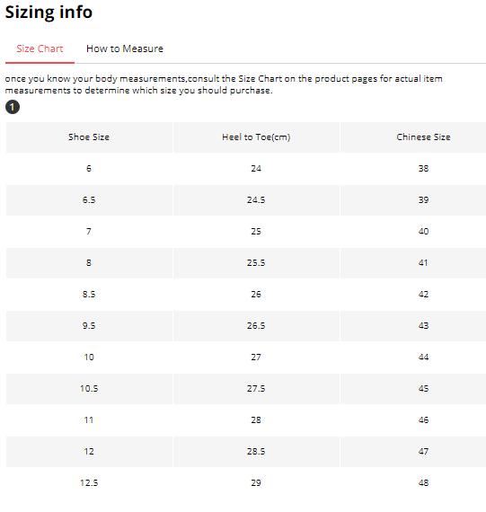Click Chinese size 44 cell
This screenshot has height=512, width=486.
[423, 357]
